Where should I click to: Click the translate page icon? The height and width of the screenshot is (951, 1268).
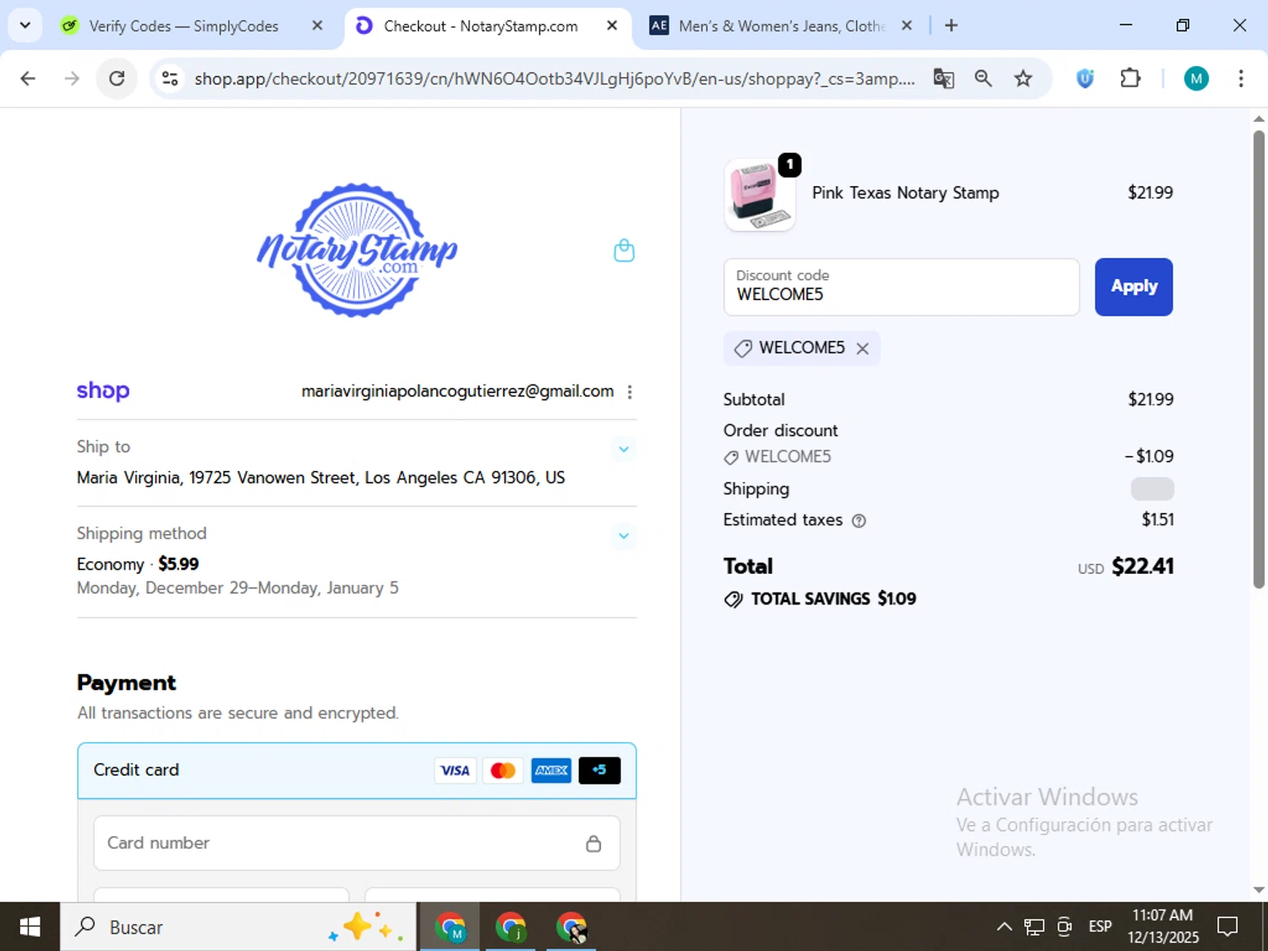(943, 79)
